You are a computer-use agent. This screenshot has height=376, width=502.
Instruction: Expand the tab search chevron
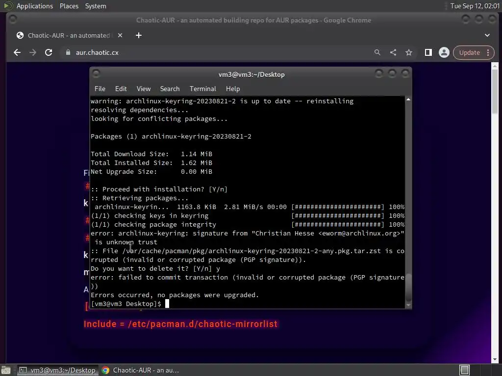(487, 35)
